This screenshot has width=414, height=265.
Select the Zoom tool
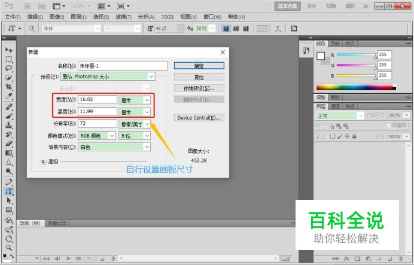9,248
